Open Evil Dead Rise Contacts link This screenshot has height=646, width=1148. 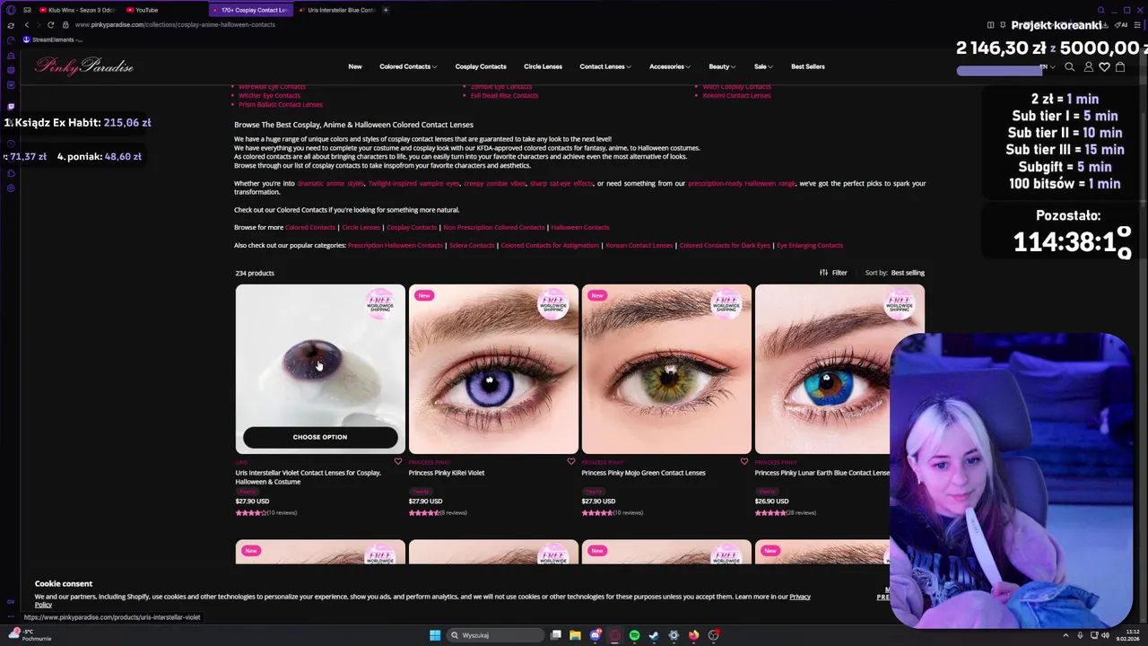click(505, 95)
